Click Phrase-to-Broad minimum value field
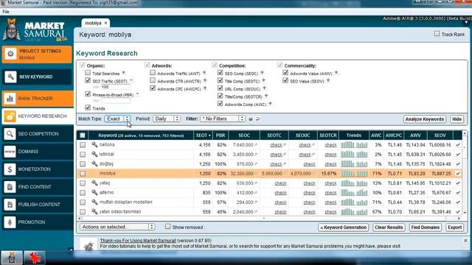The image size is (472, 265). pyautogui.click(x=116, y=101)
